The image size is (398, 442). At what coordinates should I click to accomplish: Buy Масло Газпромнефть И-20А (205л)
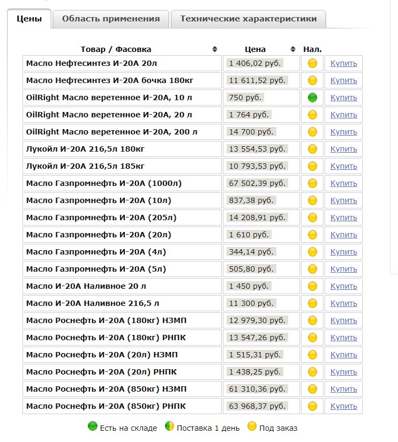tap(343, 218)
